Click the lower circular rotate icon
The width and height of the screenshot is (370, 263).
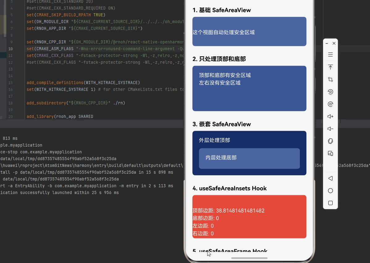[330, 104]
